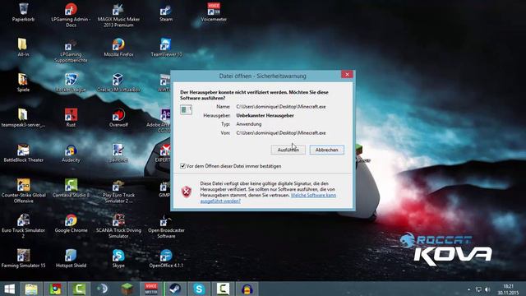Select the Google Chrome desktop icon

click(x=71, y=223)
